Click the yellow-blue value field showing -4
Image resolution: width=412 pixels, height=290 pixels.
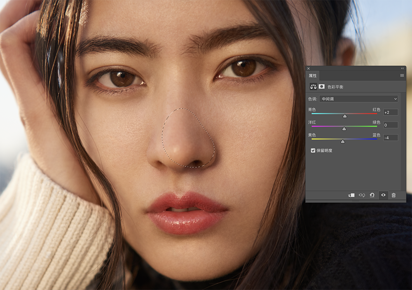point(391,138)
